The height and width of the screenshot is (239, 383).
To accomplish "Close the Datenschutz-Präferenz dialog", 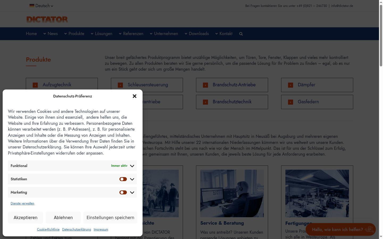I will click(135, 96).
